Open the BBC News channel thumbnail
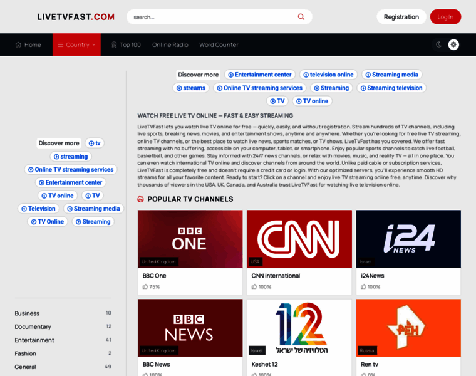The height and width of the screenshot is (376, 476). (190, 327)
